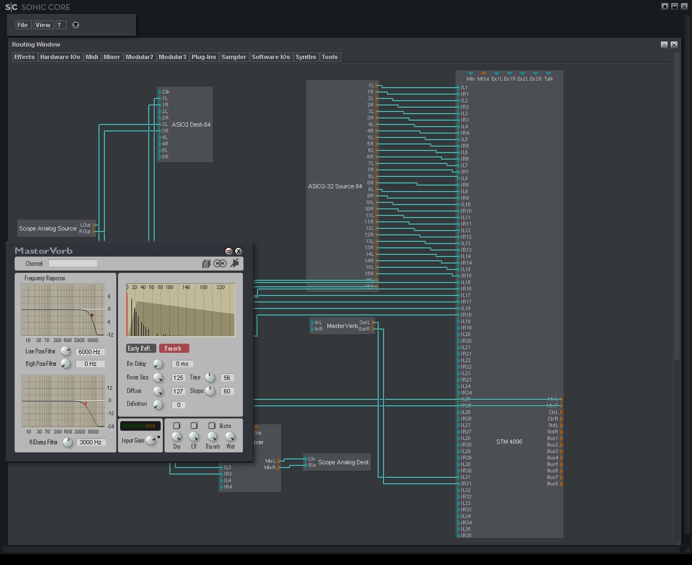The image size is (692, 565).
Task: Click the Low Pass Filter frequency field
Action: coord(89,352)
